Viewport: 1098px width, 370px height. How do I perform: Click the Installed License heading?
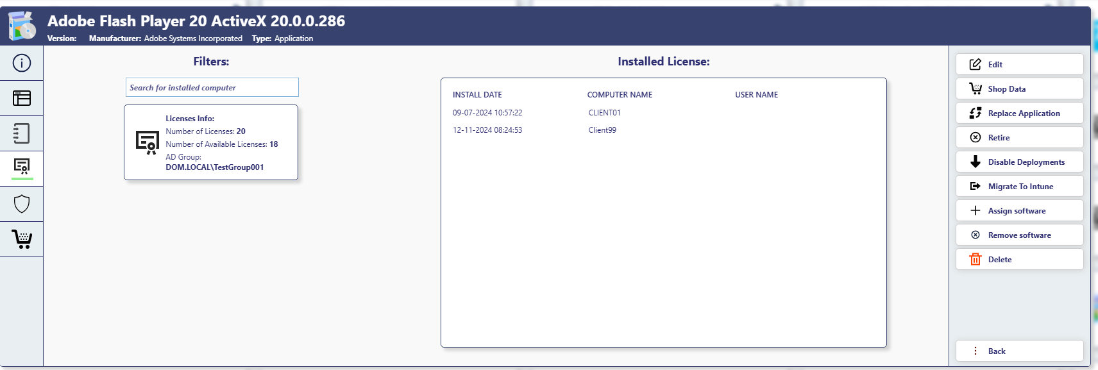coord(664,62)
